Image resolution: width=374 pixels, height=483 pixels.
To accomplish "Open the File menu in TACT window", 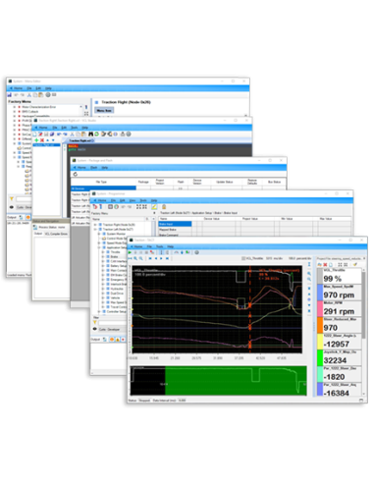I will tap(149, 246).
